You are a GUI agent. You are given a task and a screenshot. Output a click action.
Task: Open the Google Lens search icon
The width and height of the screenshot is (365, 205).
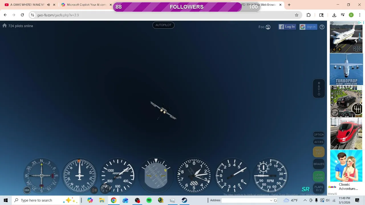321,15
